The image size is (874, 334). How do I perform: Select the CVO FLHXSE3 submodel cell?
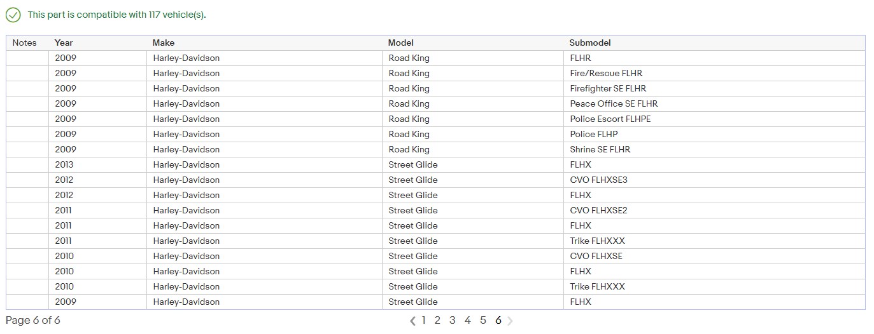coord(598,180)
